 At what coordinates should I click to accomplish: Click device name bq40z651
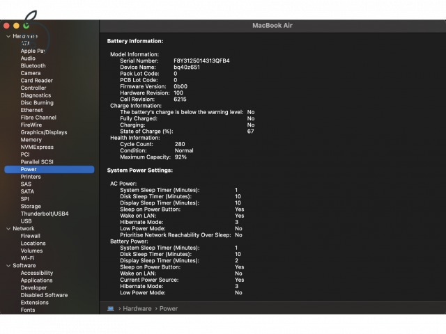click(187, 67)
